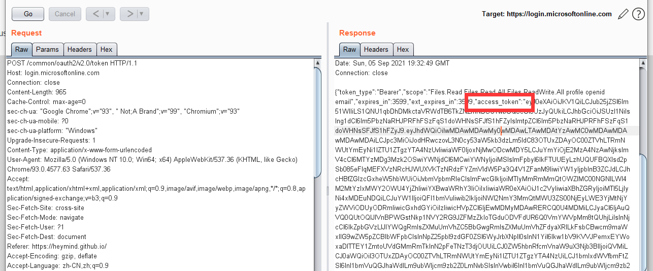Go back with the previous history arrow

click(94, 14)
